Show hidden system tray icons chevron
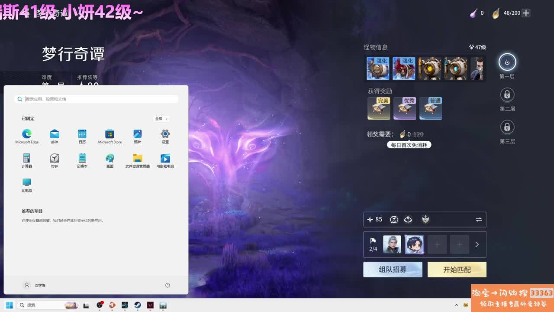554x312 pixels. [456, 305]
